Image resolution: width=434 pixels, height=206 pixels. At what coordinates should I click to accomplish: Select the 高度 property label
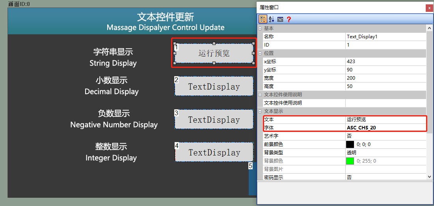tap(269, 86)
